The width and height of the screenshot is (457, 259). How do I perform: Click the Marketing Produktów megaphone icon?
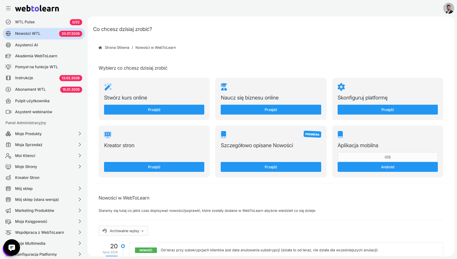click(8, 210)
